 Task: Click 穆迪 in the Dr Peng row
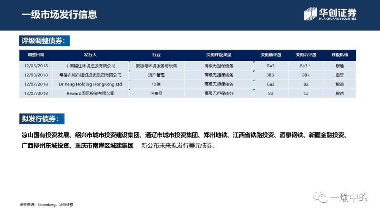click(x=340, y=84)
